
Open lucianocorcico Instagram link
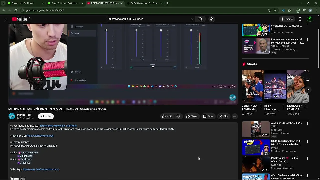click(28, 153)
